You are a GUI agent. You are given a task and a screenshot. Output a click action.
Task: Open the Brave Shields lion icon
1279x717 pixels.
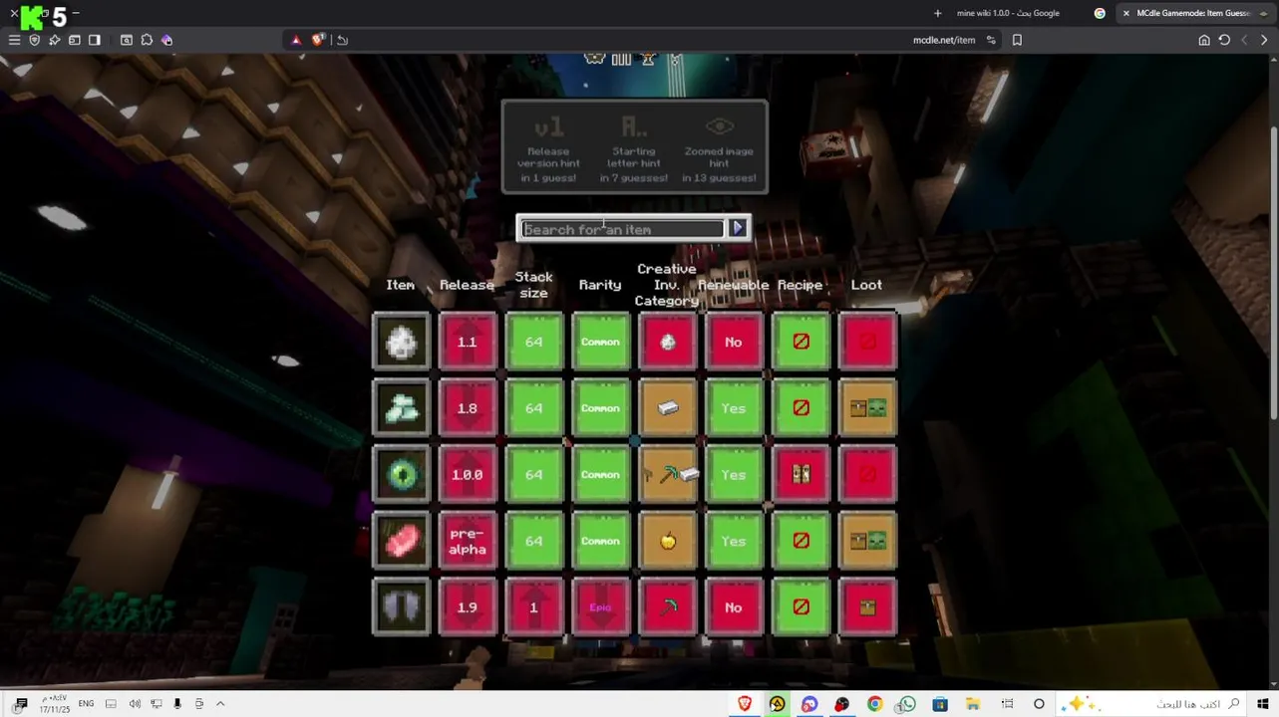point(318,40)
